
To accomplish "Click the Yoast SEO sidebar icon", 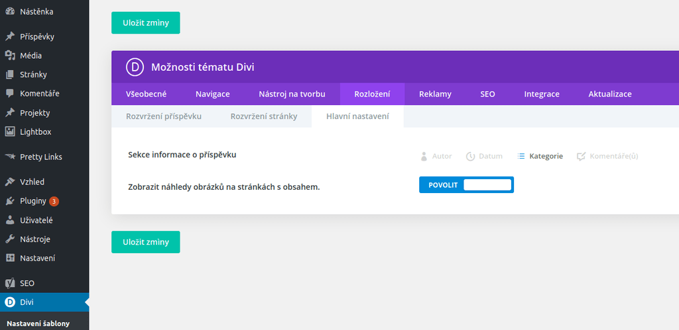I will click(x=9, y=283).
